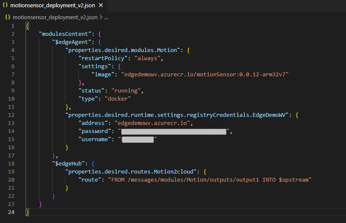Click the redacted username value

pyautogui.click(x=138, y=139)
